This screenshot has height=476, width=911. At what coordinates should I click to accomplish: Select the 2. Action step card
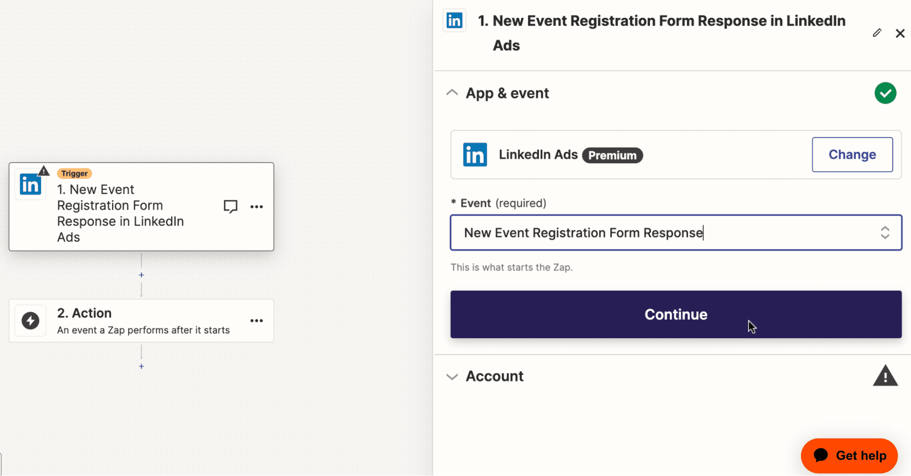[x=141, y=321]
